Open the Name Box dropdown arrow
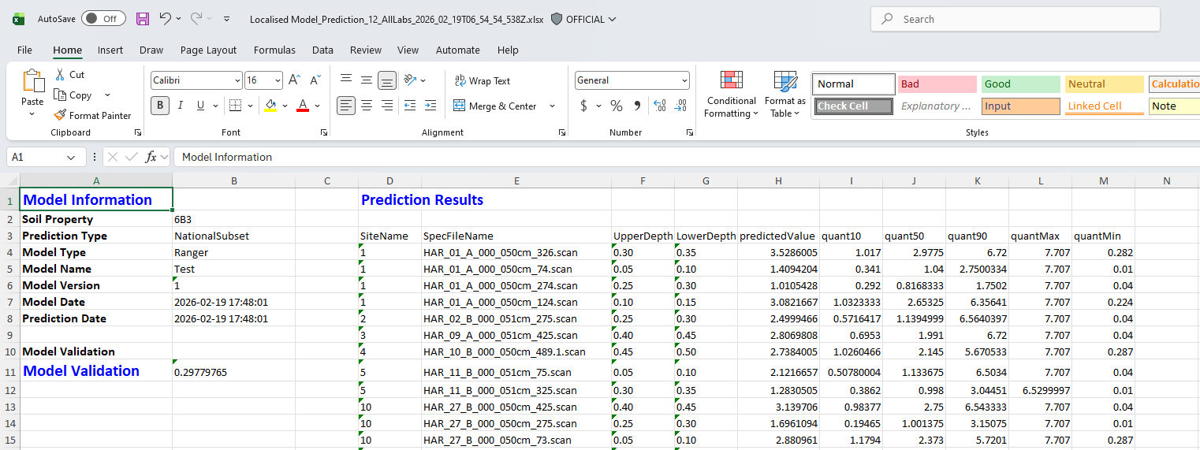Viewport: 1200px width, 450px height. (71, 157)
